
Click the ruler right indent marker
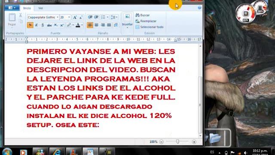click(x=175, y=40)
